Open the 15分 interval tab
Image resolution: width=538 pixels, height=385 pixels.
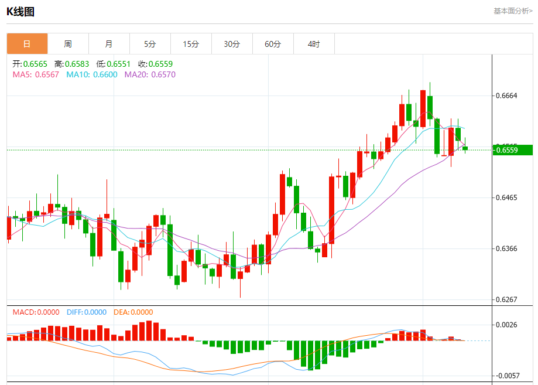(191, 44)
